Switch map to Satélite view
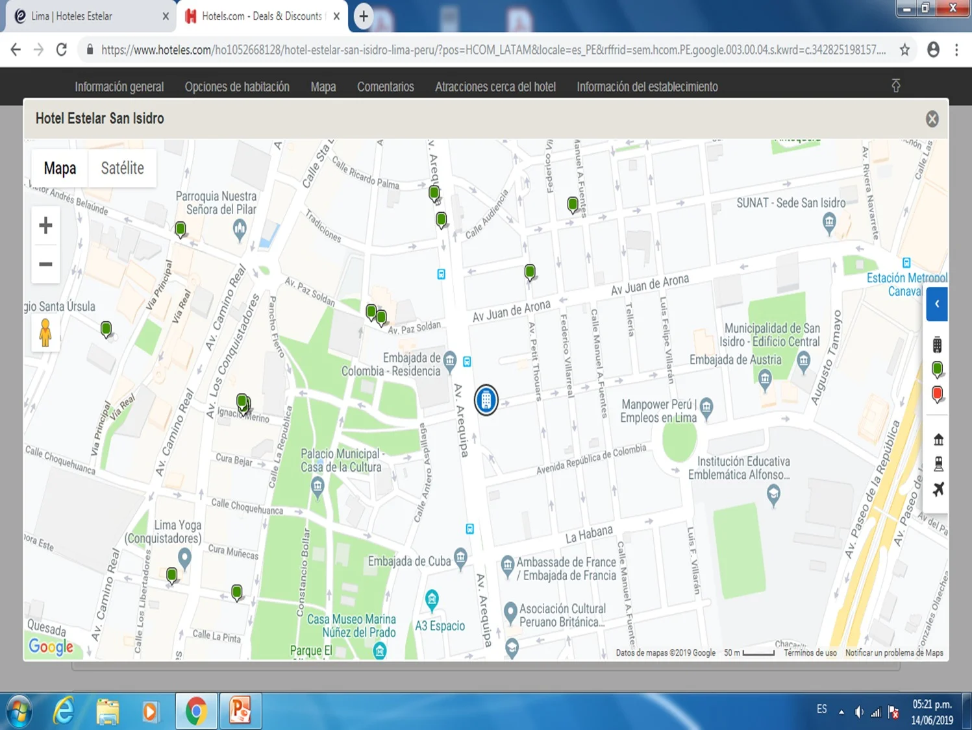Image resolution: width=972 pixels, height=730 pixels. point(122,168)
